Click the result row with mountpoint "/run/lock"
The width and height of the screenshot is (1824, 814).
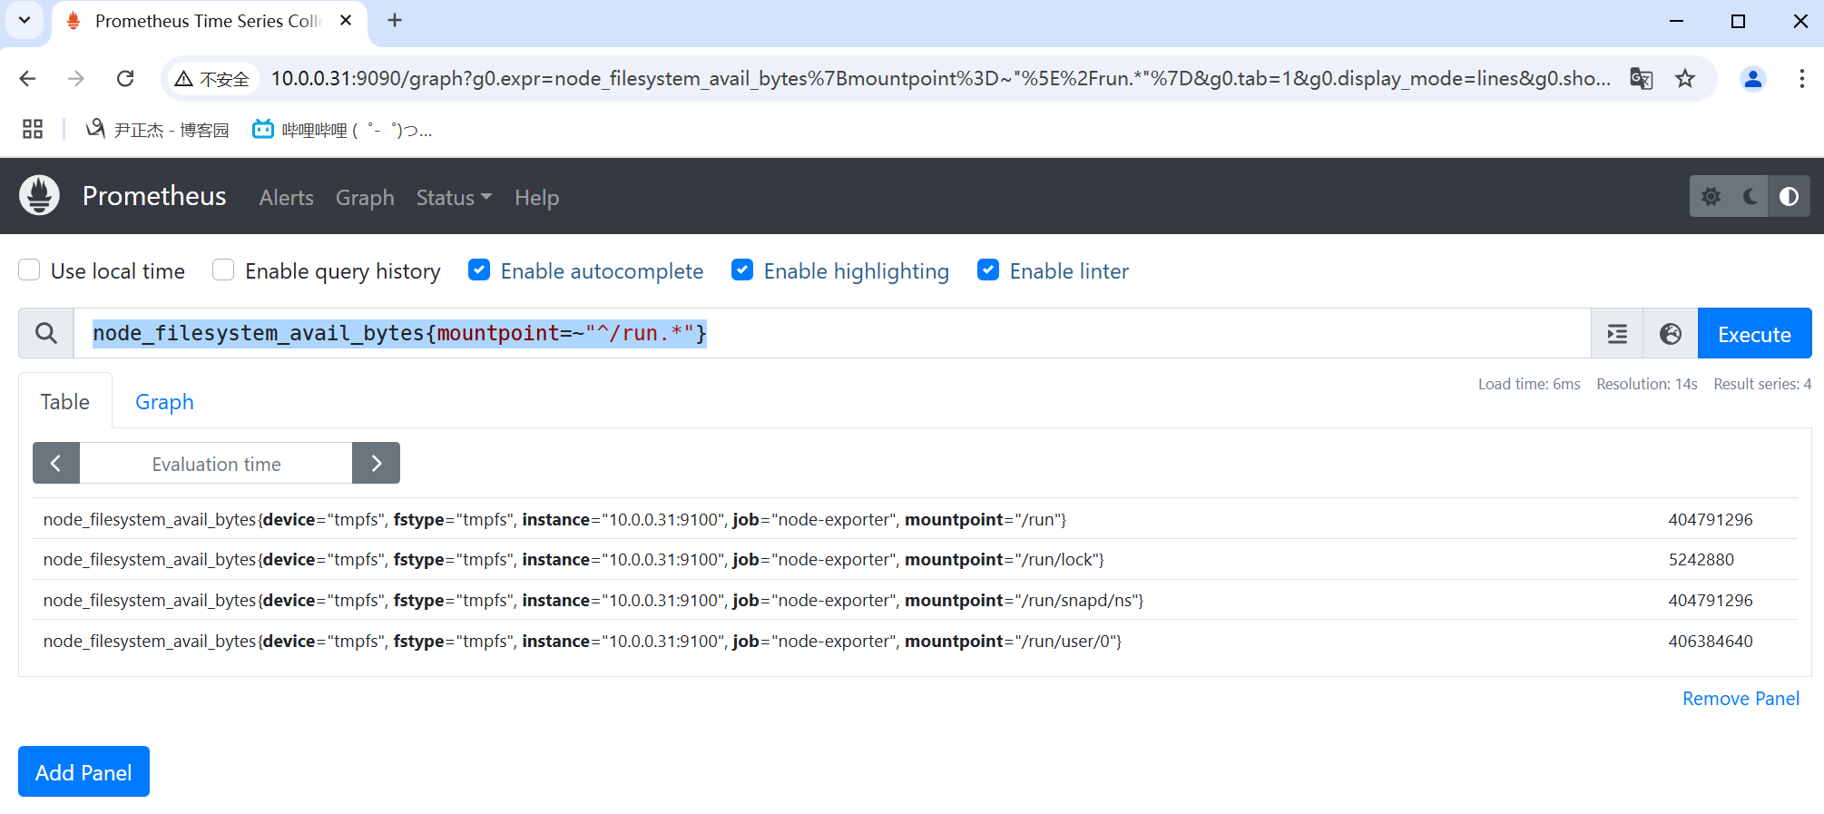(x=915, y=559)
